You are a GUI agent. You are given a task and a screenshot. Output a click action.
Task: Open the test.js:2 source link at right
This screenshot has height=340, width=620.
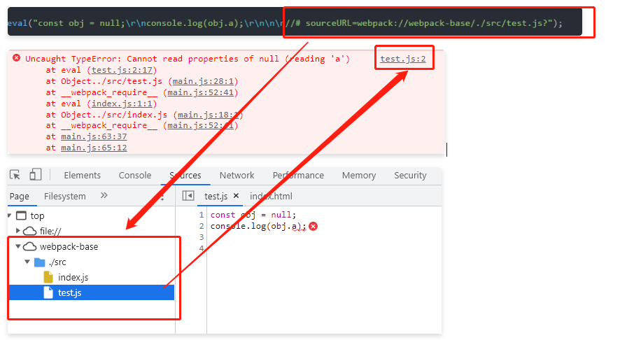click(403, 59)
